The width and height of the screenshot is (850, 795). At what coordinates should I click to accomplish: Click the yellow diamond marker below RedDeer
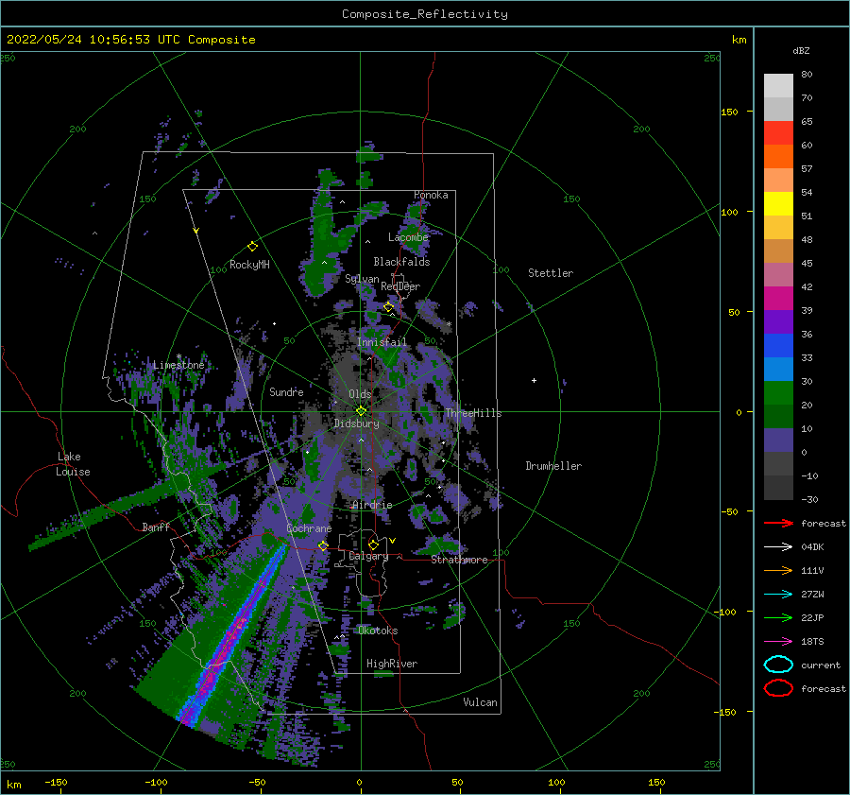[x=388, y=307]
